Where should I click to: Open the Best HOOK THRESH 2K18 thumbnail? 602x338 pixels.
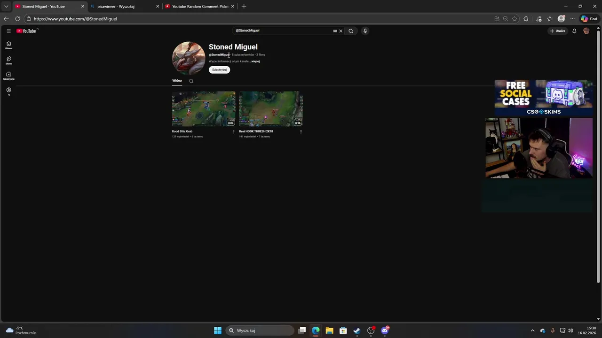click(271, 109)
